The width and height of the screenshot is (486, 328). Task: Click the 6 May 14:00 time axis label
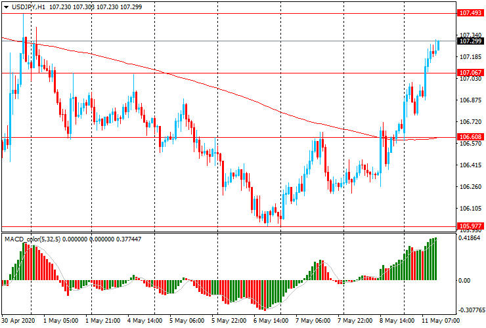[x=271, y=320]
